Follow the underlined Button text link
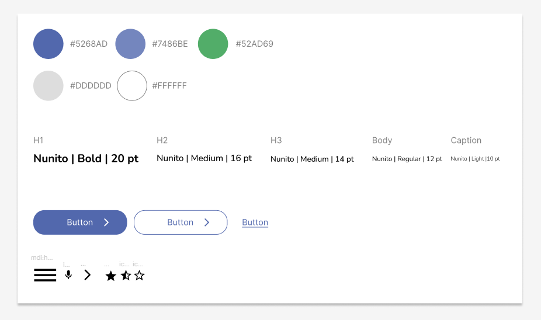Image resolution: width=541 pixels, height=320 pixels. tap(255, 222)
